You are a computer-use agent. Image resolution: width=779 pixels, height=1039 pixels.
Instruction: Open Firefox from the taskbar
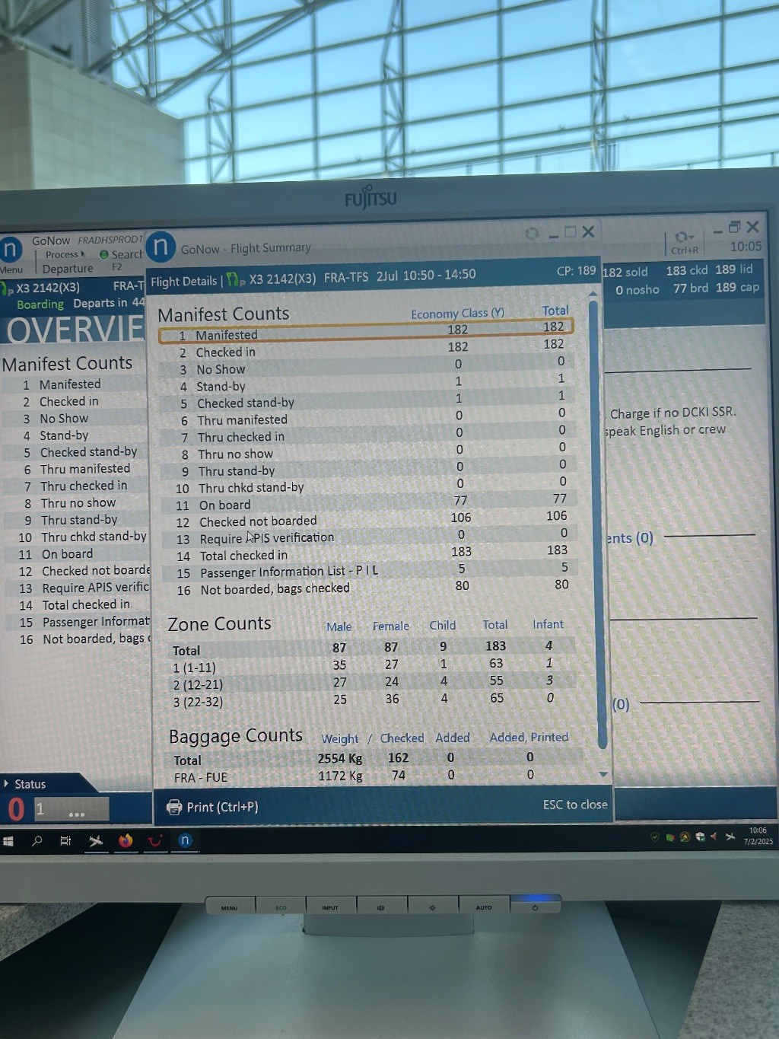tap(126, 840)
